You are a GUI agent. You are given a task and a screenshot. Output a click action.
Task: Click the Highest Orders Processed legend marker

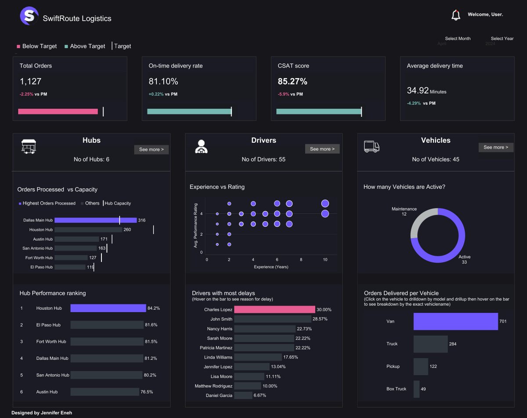pos(20,203)
